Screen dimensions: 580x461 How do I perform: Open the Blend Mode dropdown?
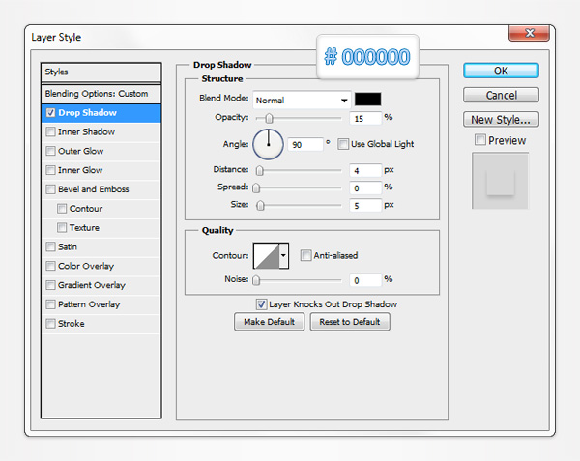pos(303,99)
